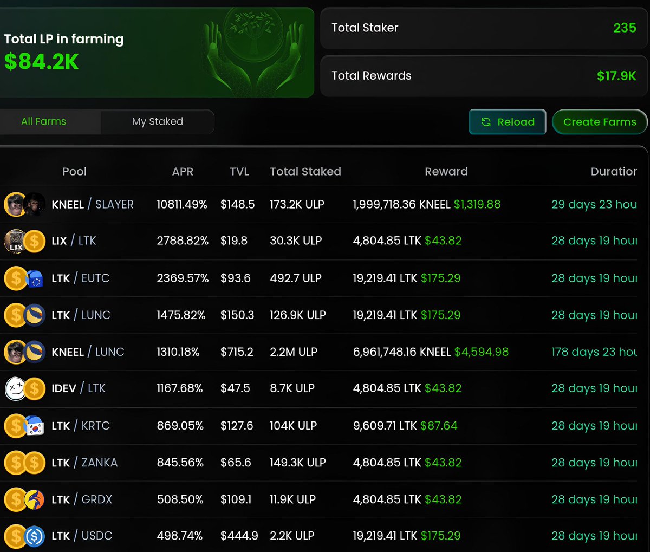Sort by the TVL column header
650x552 pixels.
point(239,171)
